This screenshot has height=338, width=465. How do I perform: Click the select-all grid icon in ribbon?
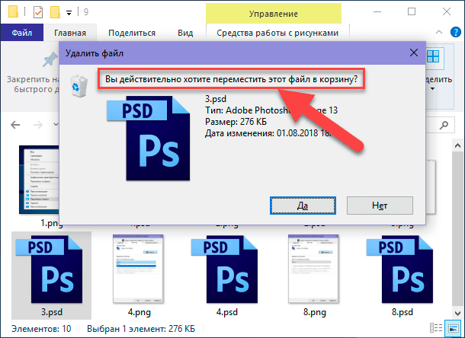pyautogui.click(x=433, y=56)
